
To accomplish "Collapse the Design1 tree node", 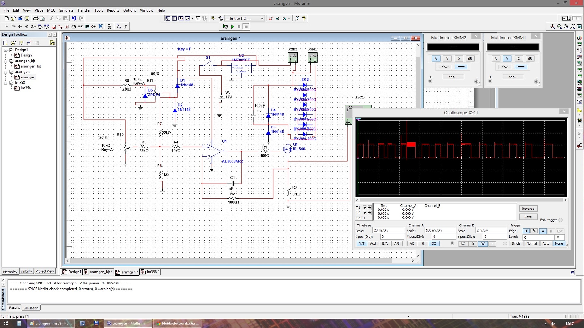I will click(5, 50).
